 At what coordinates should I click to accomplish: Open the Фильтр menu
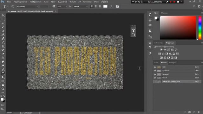pyautogui.click(x=73, y=2)
